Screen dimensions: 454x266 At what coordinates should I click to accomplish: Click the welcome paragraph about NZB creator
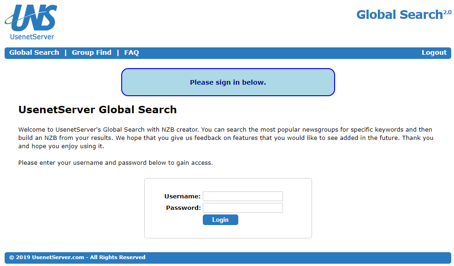click(226, 138)
